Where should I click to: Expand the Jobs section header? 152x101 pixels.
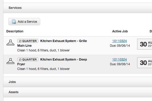point(78,82)
